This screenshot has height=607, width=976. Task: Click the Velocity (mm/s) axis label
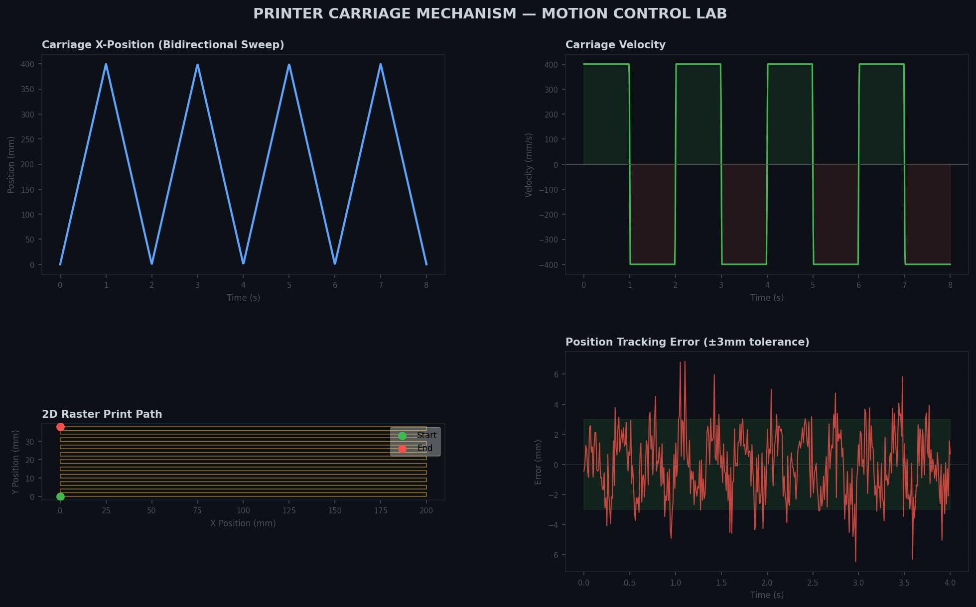coord(529,165)
